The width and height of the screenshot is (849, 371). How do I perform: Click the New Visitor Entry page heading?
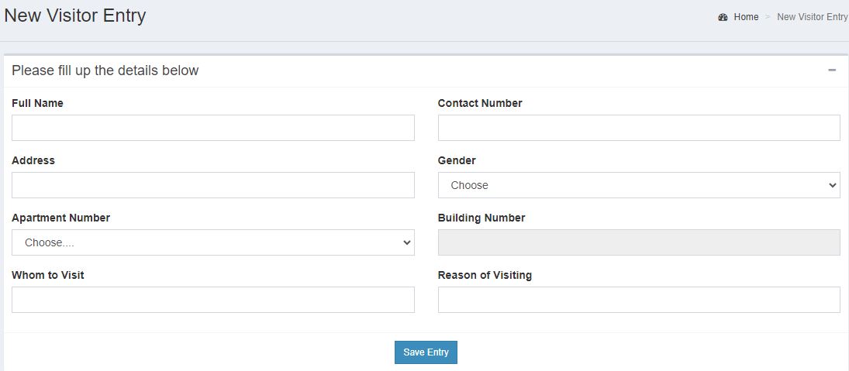click(x=74, y=15)
